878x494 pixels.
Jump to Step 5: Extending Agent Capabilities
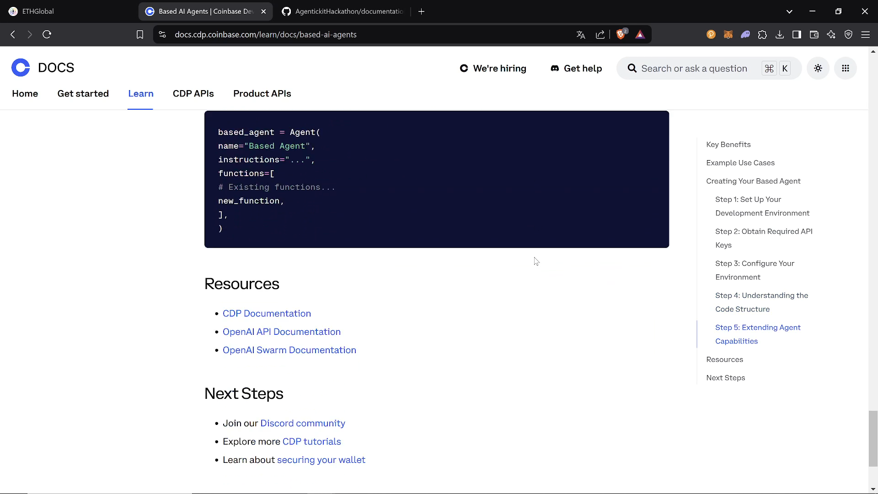point(758,334)
